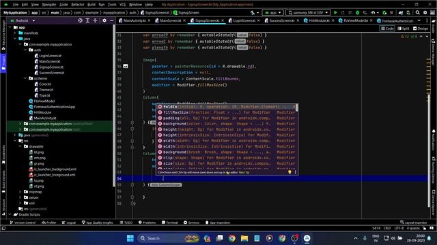Expand the manifests folder
Viewport: 437px width, 245px height.
[x=15, y=33]
